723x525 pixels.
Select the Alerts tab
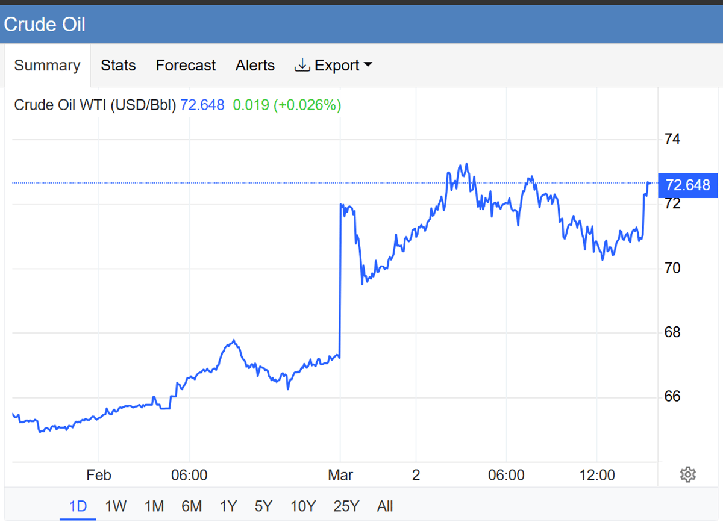click(255, 66)
